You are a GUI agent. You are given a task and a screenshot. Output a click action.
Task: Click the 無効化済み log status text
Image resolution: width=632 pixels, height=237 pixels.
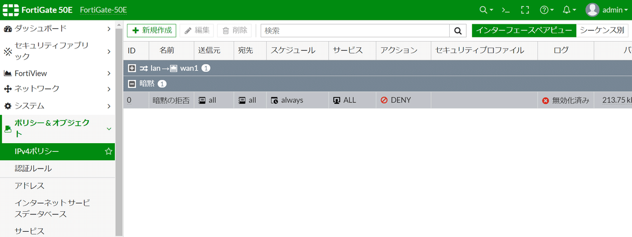tap(570, 100)
